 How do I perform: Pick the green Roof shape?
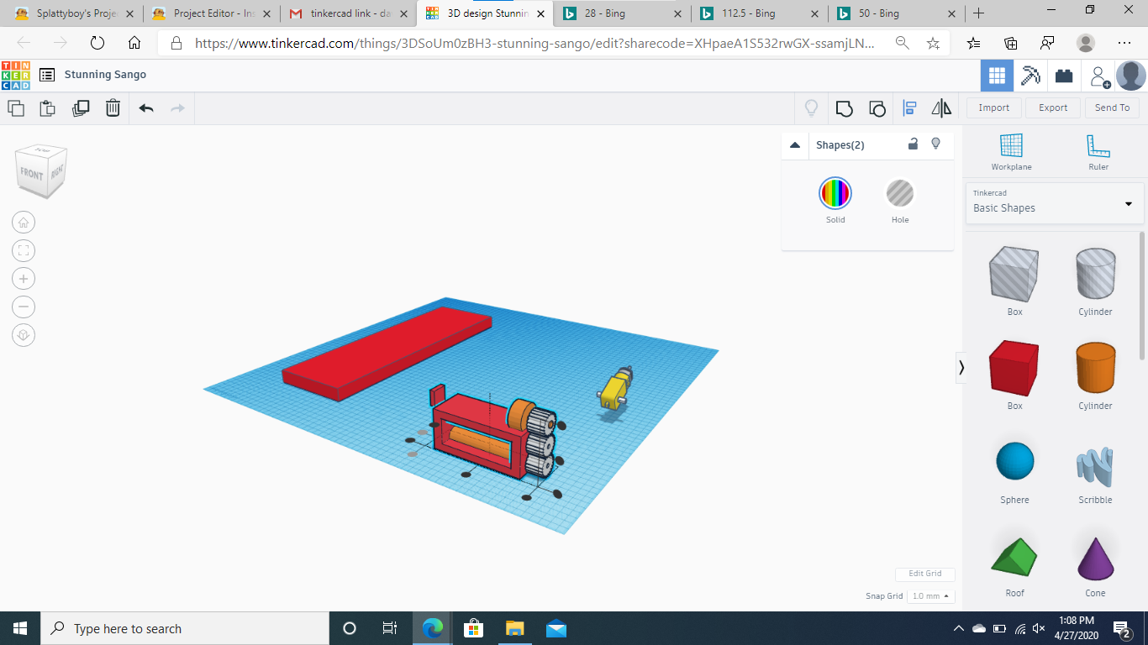pos(1014,558)
